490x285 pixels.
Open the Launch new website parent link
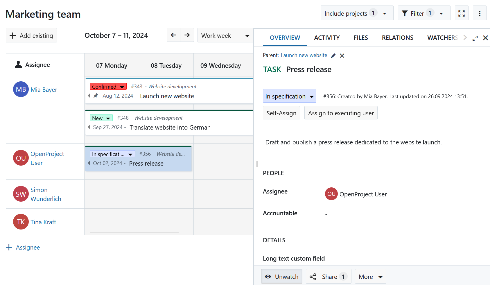pyautogui.click(x=304, y=55)
